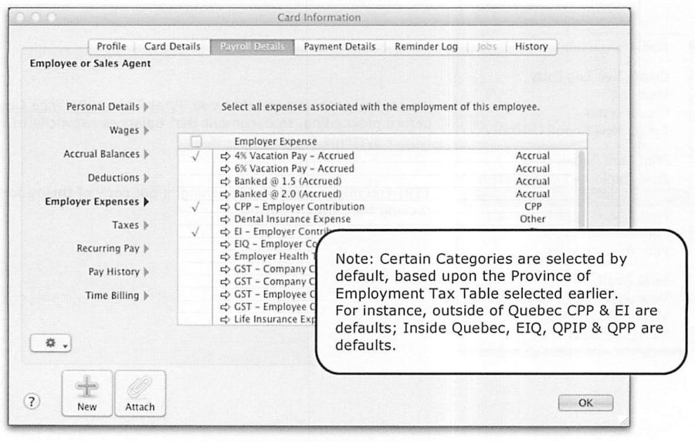Open details arrow for Life Insurance row
Image resolution: width=695 pixels, height=442 pixels.
tap(225, 319)
